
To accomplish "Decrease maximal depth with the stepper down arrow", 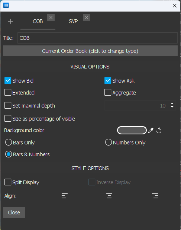I will coord(172,107).
